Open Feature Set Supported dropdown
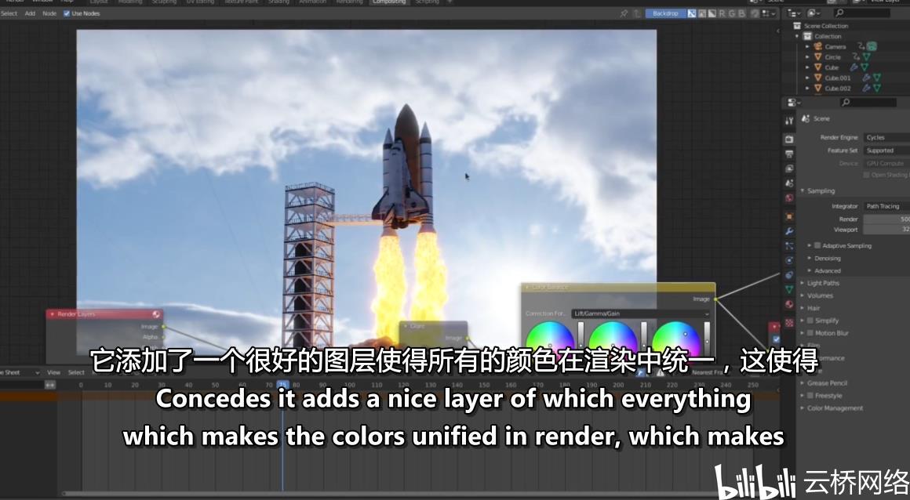The width and height of the screenshot is (910, 500). pyautogui.click(x=886, y=150)
